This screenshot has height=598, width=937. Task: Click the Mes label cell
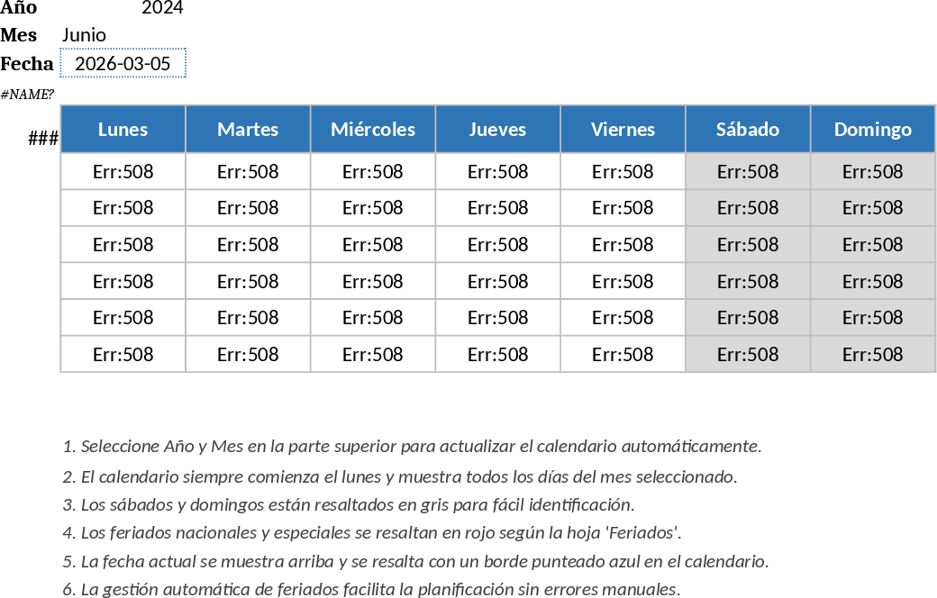pyautogui.click(x=19, y=35)
